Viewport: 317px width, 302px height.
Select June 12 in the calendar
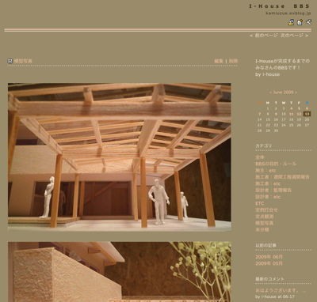(299, 114)
